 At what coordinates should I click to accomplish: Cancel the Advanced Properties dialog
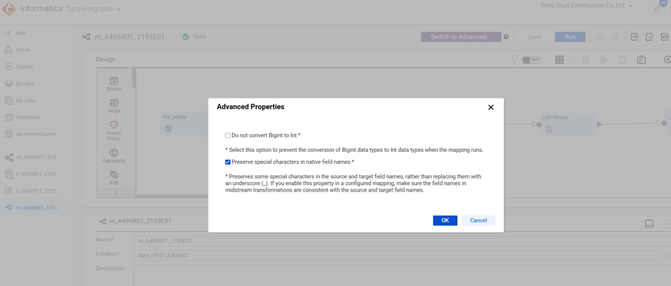[x=478, y=220]
